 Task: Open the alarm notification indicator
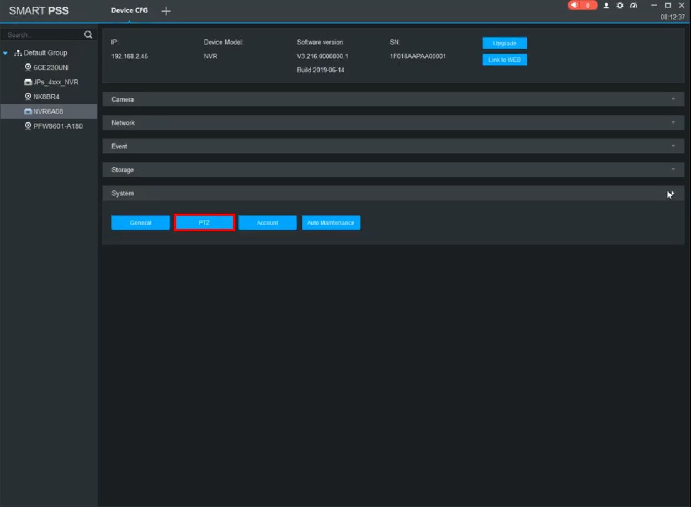pyautogui.click(x=582, y=6)
